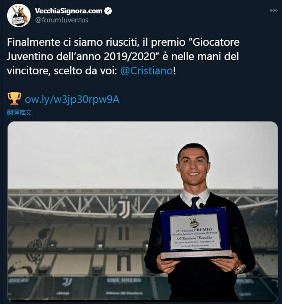Viewport: 282px width, 304px height.
Task: Click the small J logo on the pitch-side board
Action: click(67, 282)
